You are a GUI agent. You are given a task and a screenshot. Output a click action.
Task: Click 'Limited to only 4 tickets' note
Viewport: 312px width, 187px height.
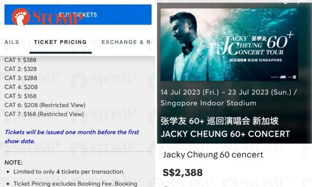click(x=69, y=171)
